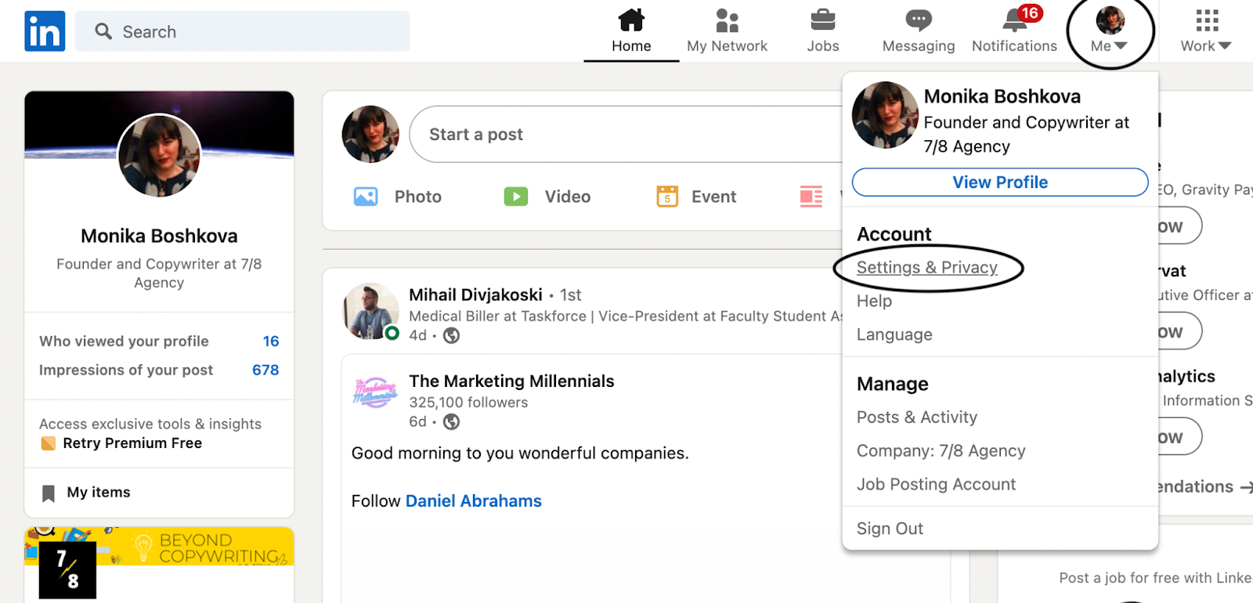1253x603 pixels.
Task: Start a post in the composer
Action: [x=626, y=135]
